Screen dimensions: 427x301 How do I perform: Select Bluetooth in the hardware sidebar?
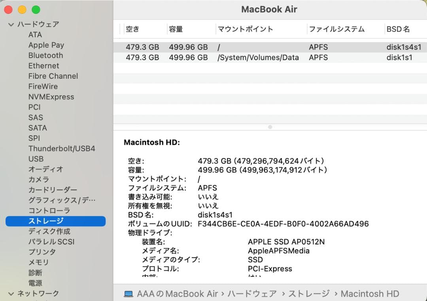[x=45, y=55]
